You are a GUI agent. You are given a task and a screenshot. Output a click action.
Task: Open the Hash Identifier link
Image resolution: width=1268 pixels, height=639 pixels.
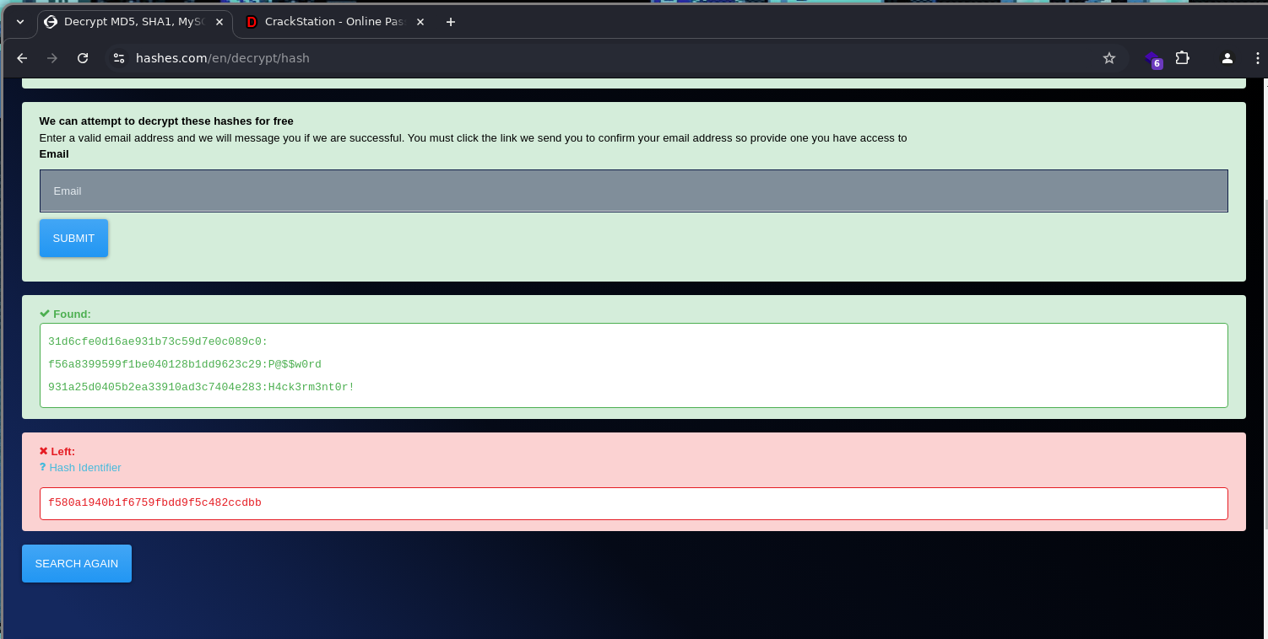85,467
